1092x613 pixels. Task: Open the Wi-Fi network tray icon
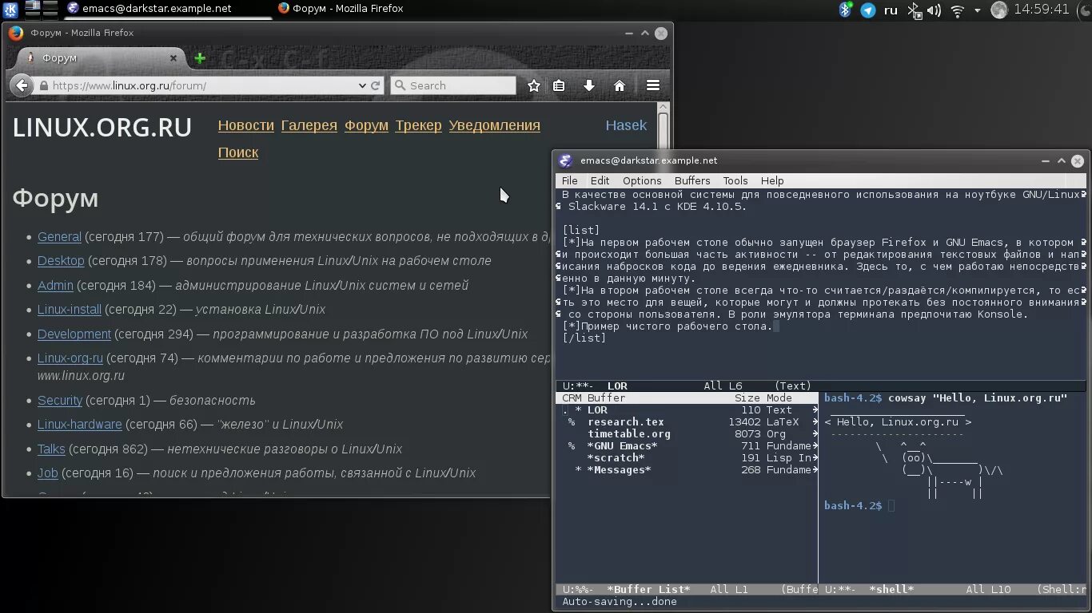coord(957,10)
